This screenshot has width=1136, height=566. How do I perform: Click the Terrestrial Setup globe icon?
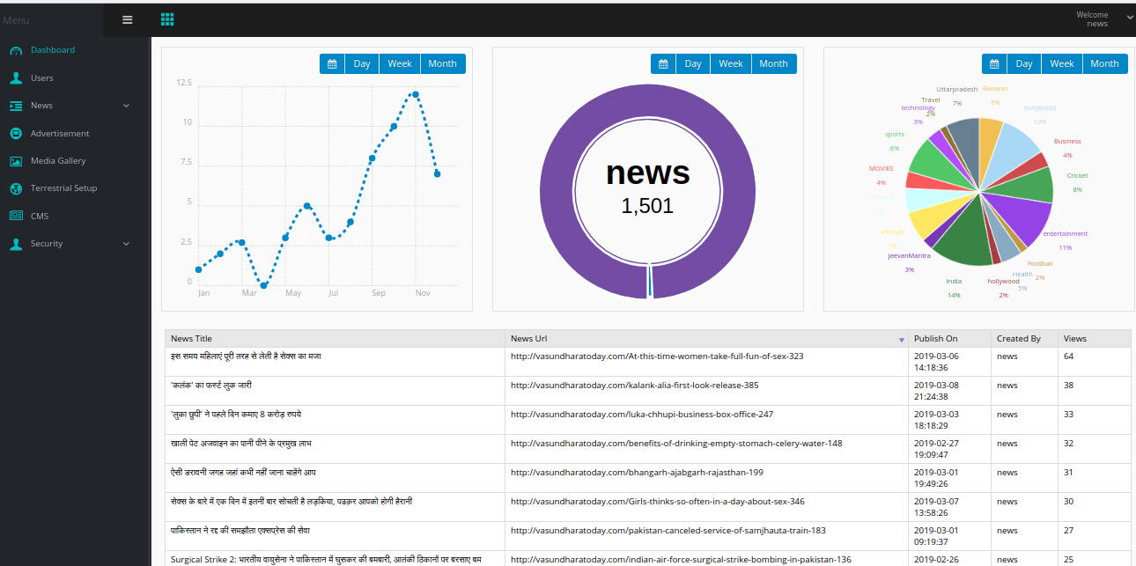coord(16,188)
